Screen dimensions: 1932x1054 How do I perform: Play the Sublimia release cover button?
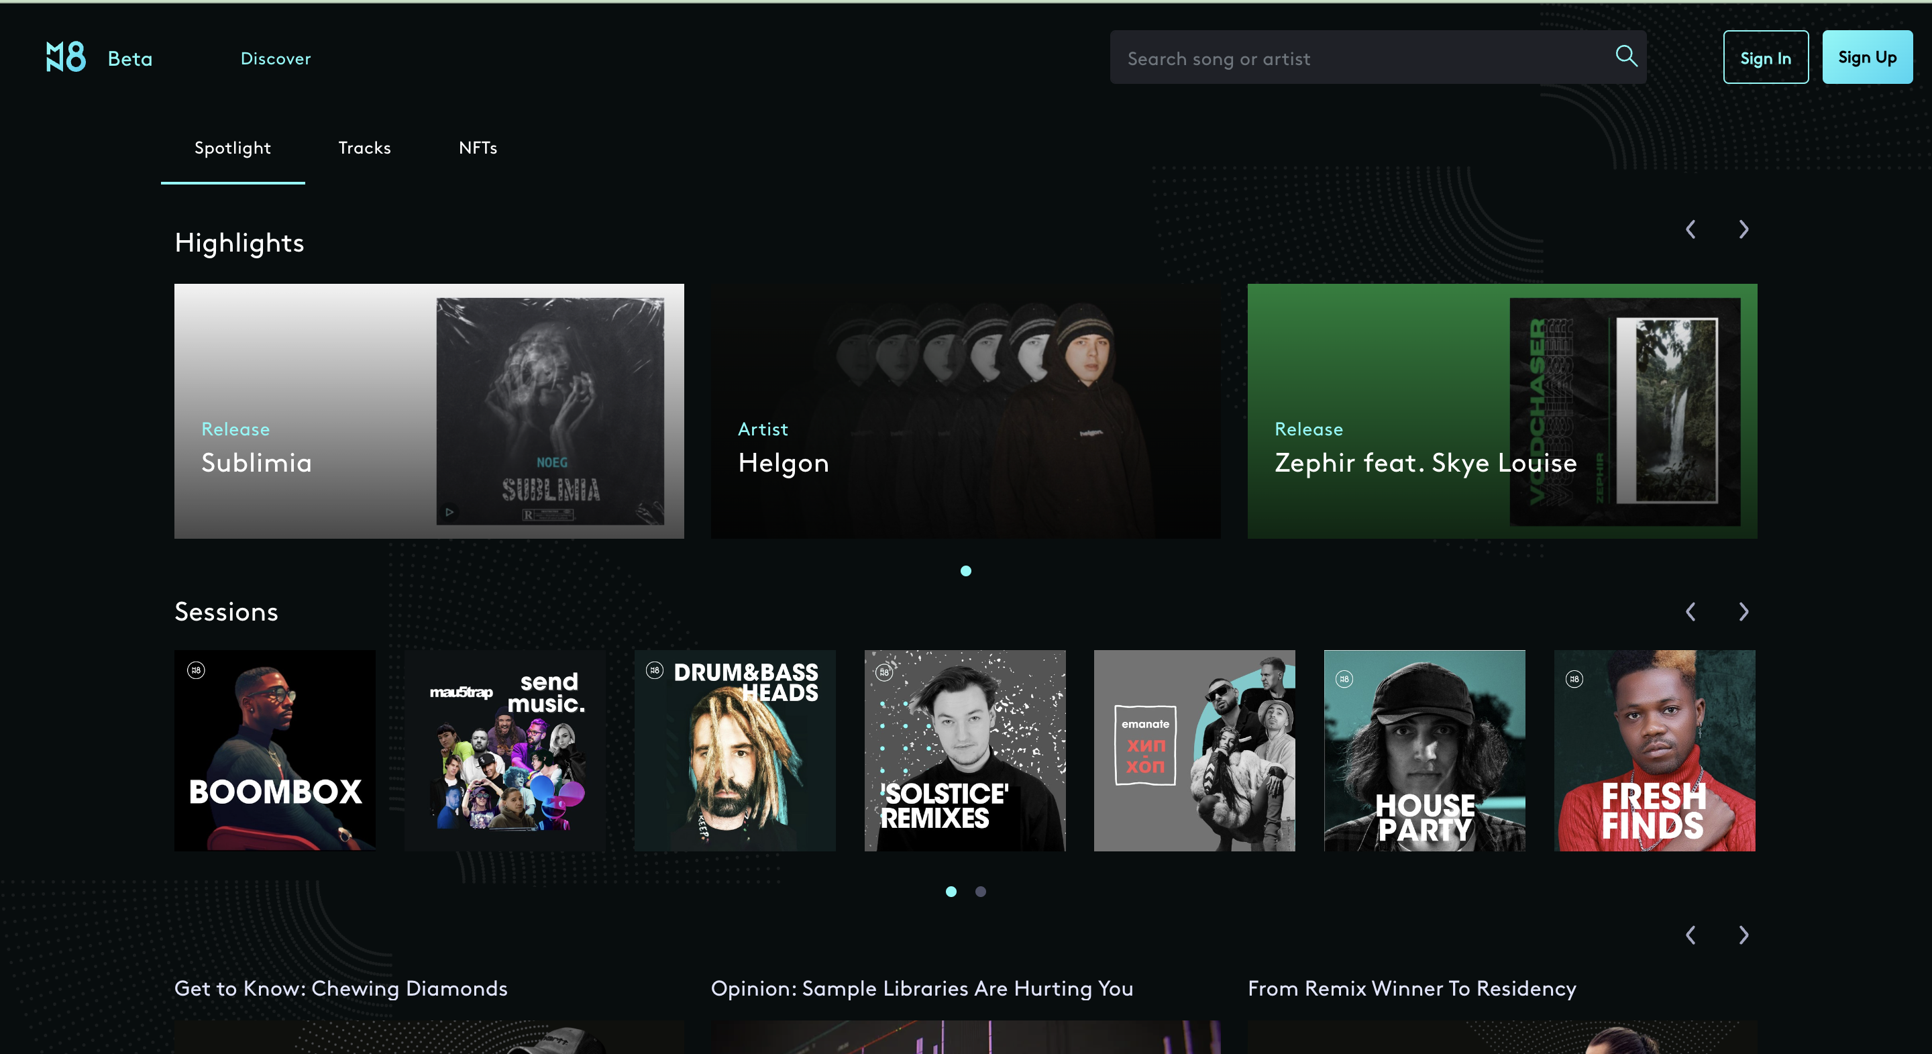[449, 513]
